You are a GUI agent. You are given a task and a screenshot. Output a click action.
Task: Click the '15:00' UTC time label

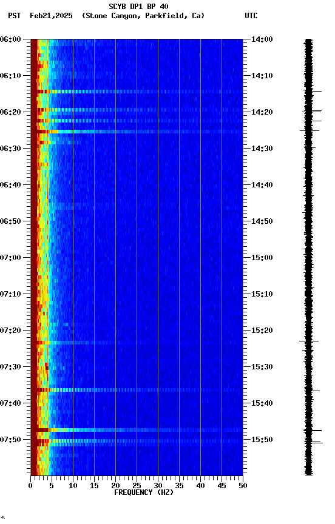coord(262,258)
